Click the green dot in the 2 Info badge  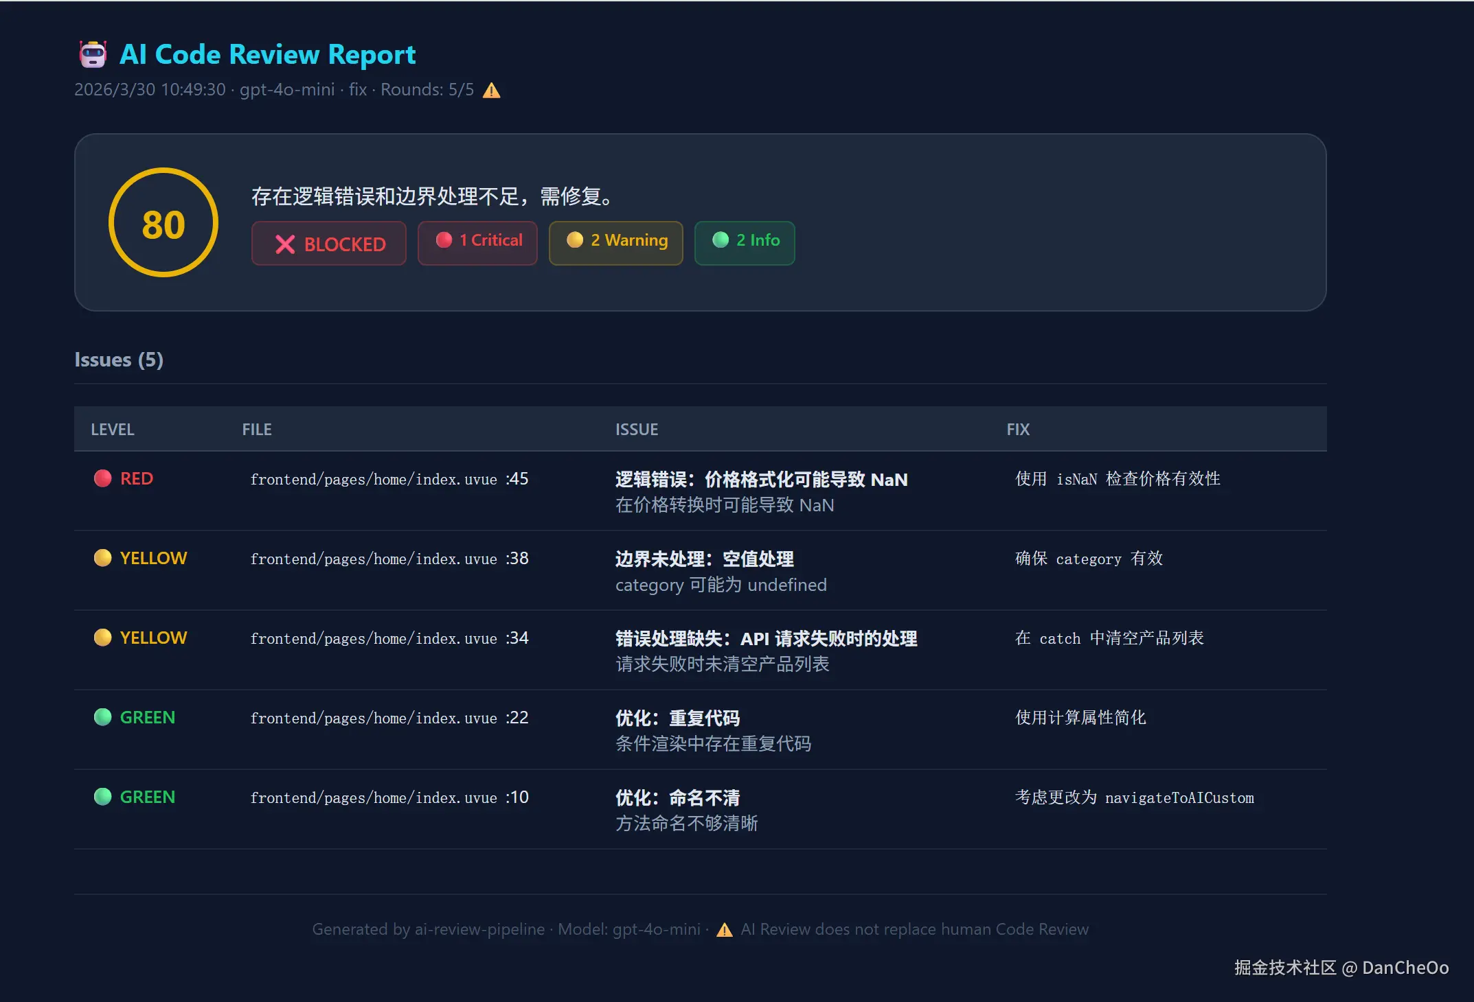click(721, 240)
